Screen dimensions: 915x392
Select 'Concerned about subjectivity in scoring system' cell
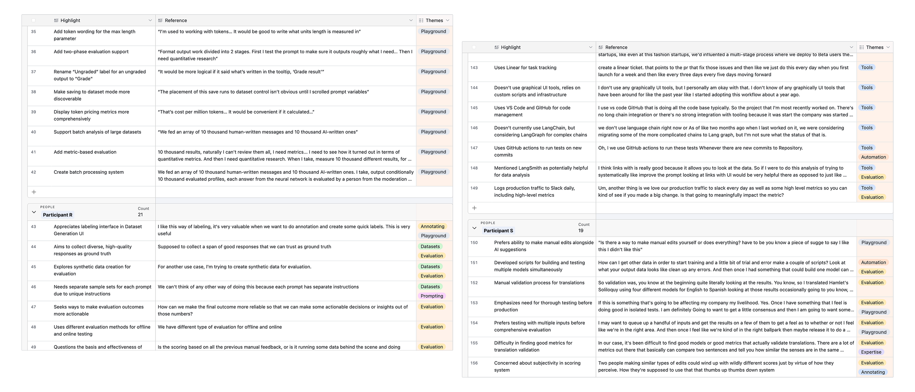[544, 367]
